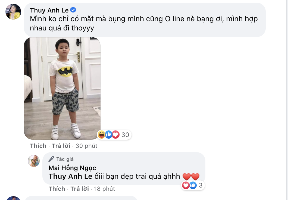Open the boy in Batman shirt photo
Image resolution: width=288 pixels, height=200 pixels.
(x=62, y=88)
